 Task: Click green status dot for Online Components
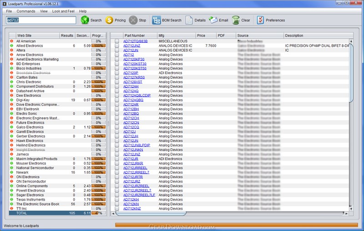pos(12,186)
